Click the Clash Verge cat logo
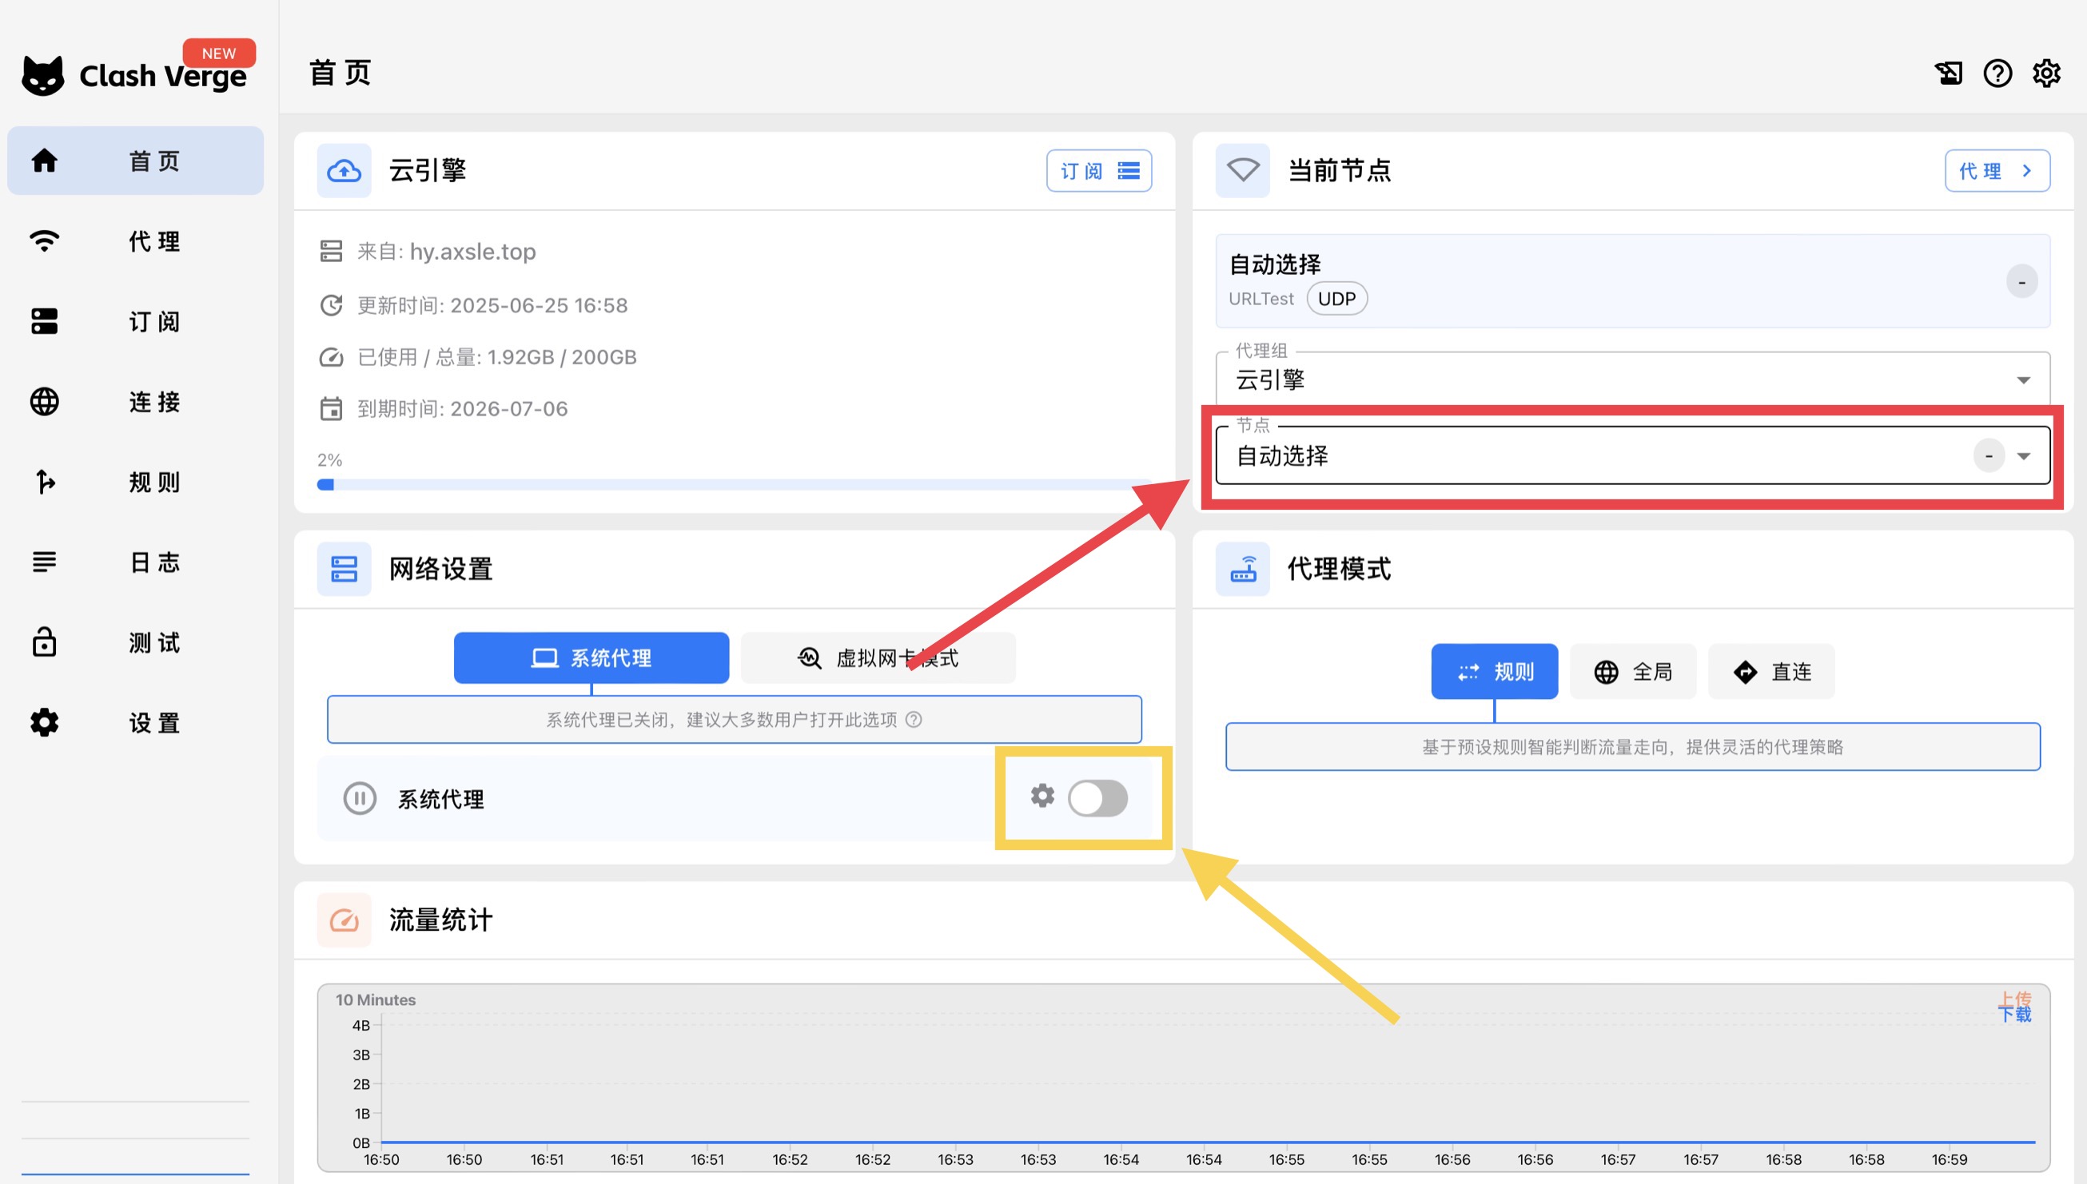Image resolution: width=2087 pixels, height=1184 pixels. 43,76
